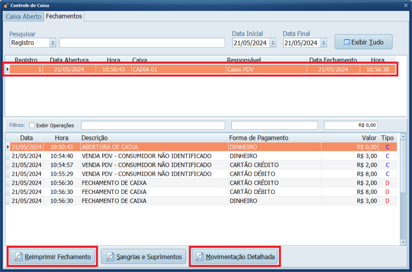
Task: Switch to the Caixa Aberto tab
Action: [x=23, y=16]
